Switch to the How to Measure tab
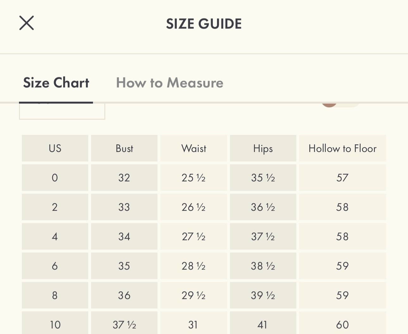The height and width of the screenshot is (334, 408). pos(170,83)
